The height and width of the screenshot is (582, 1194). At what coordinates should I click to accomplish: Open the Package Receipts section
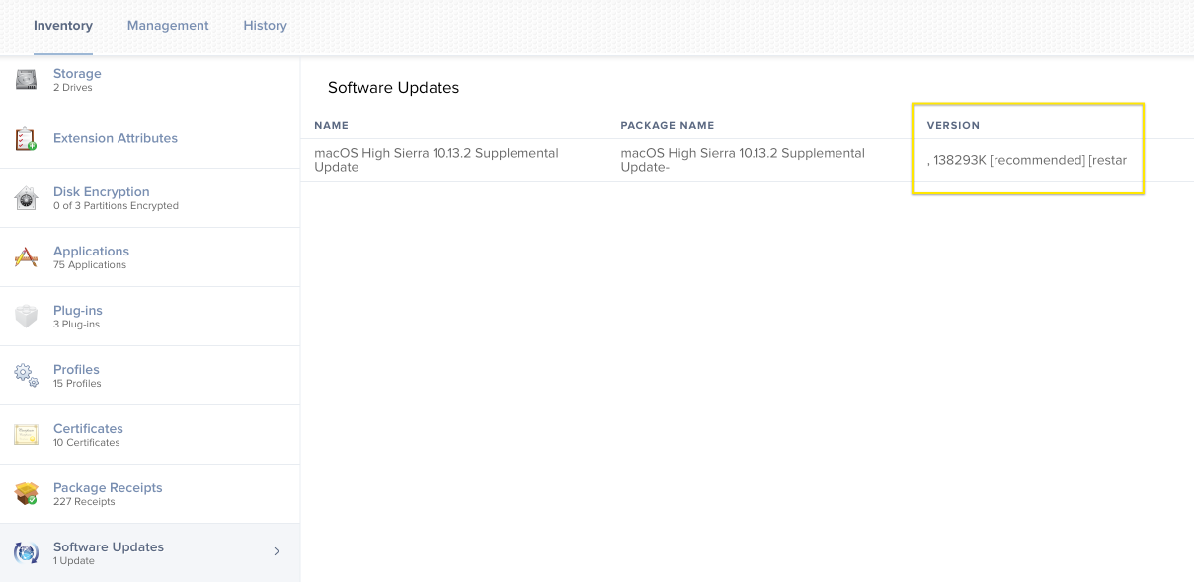pyautogui.click(x=150, y=494)
